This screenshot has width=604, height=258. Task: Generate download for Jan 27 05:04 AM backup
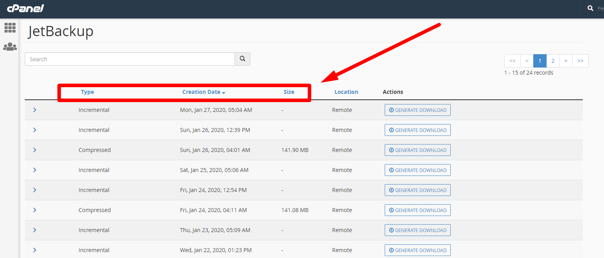[x=418, y=110]
